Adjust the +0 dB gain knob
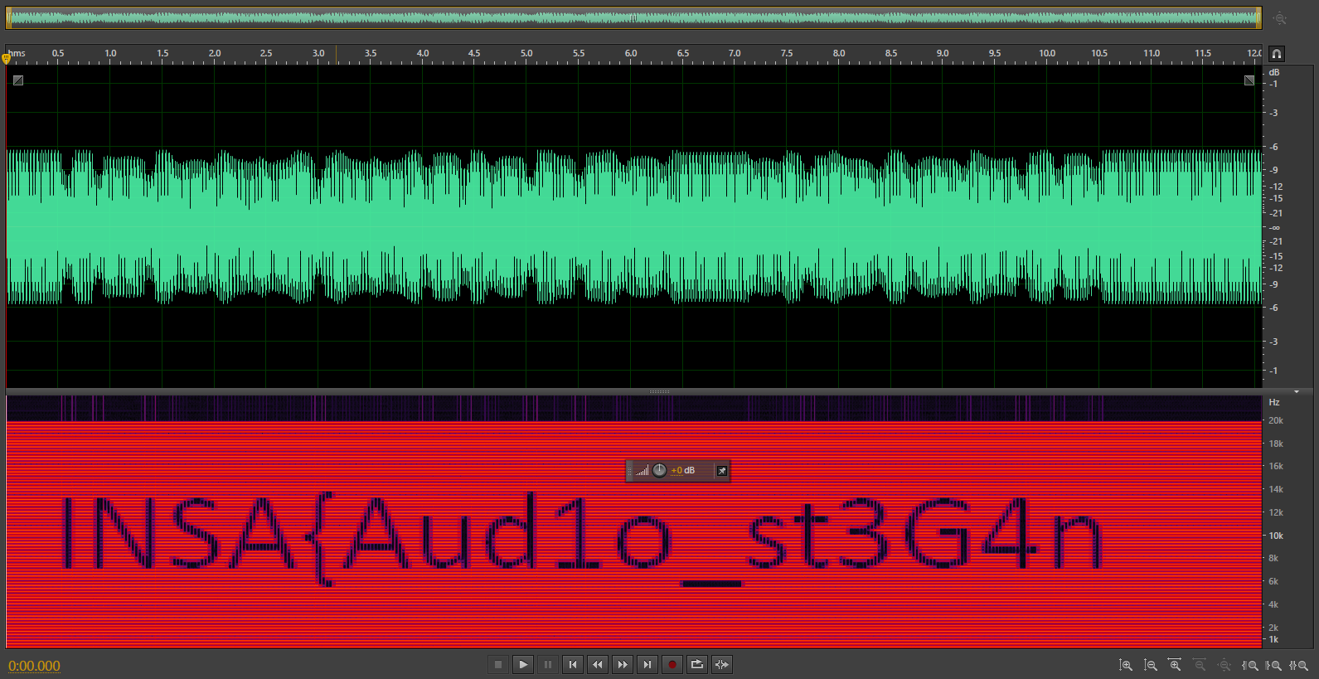The image size is (1319, 679). (x=659, y=470)
